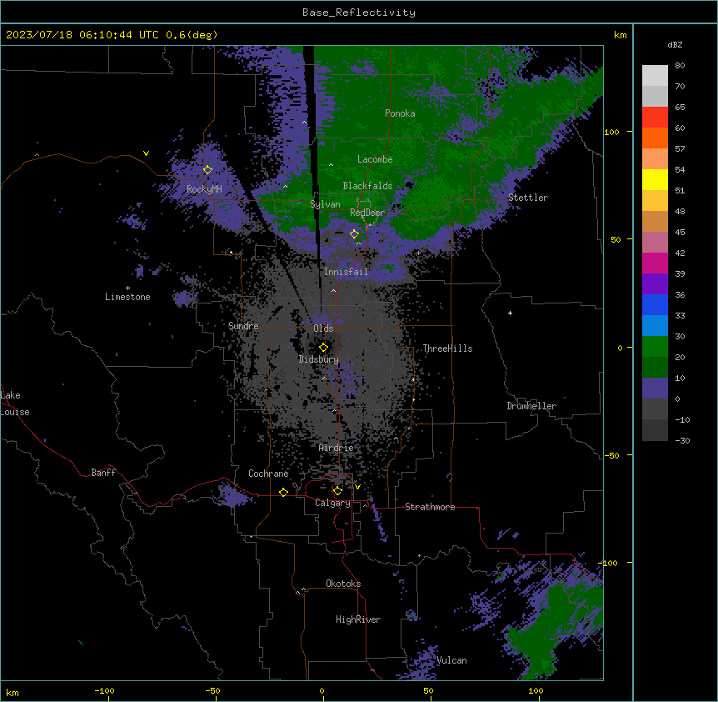Click the -50 tick on the right vertical axis
The image size is (718, 702).
coord(611,455)
